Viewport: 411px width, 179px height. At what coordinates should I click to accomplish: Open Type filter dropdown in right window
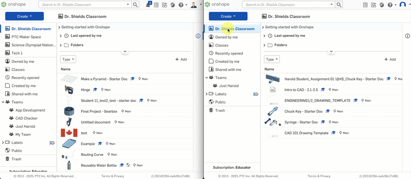pyautogui.click(x=272, y=59)
